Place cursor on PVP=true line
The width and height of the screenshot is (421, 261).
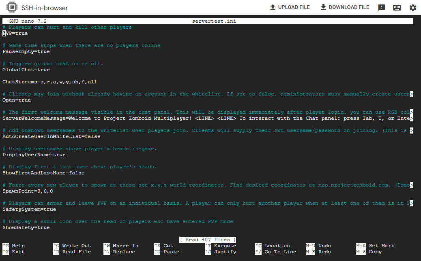click(x=15, y=33)
